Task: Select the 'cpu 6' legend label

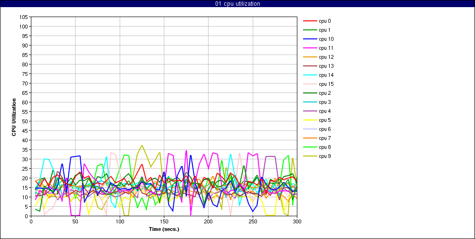Action: (325, 129)
